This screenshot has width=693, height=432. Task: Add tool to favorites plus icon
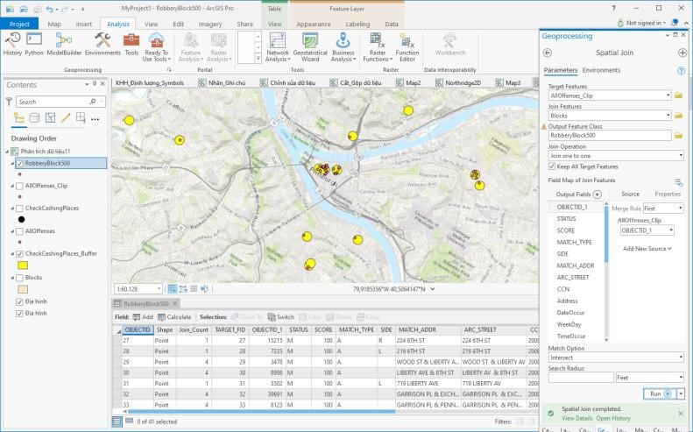(682, 53)
